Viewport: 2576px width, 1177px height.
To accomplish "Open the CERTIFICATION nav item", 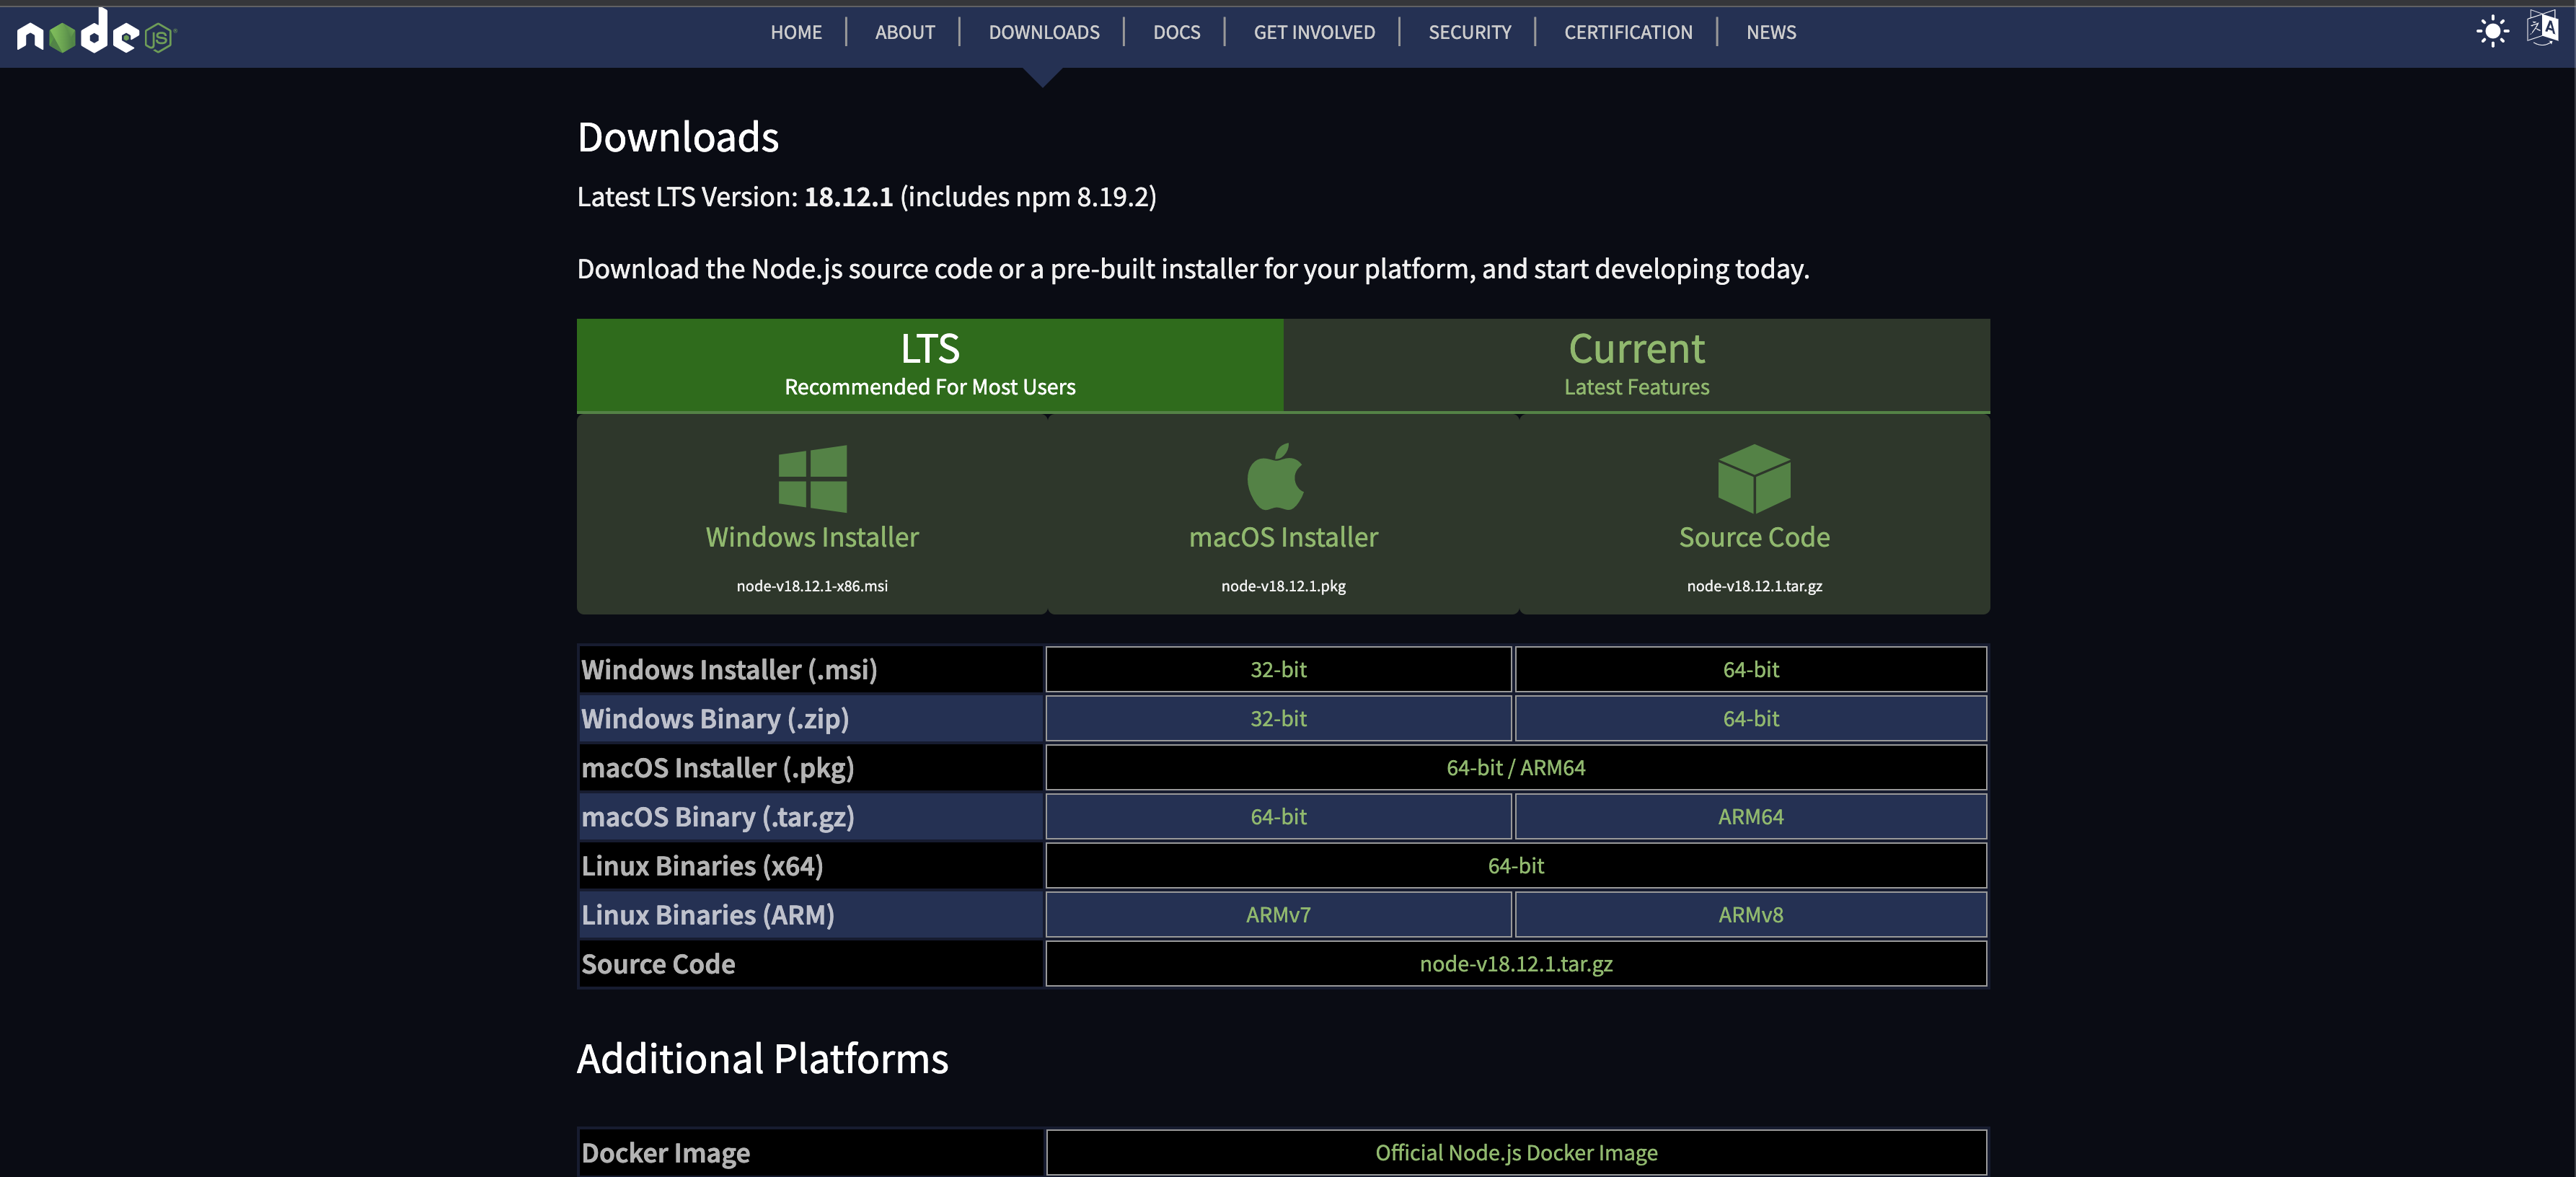I will [x=1628, y=32].
